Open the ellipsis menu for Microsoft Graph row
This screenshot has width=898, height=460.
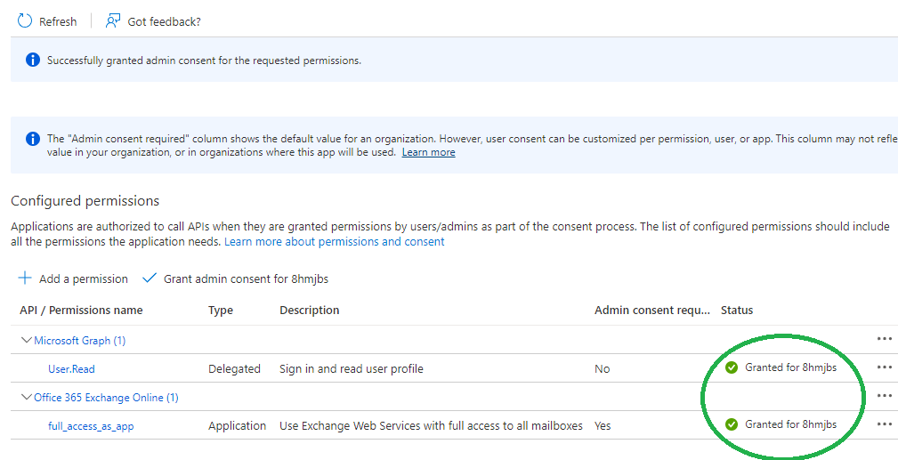pyautogui.click(x=885, y=339)
